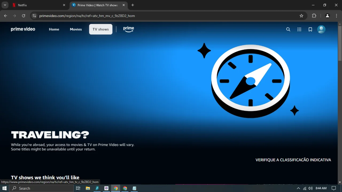Open File Explorer from the taskbar
Image resolution: width=342 pixels, height=192 pixels.
pyautogui.click(x=88, y=188)
